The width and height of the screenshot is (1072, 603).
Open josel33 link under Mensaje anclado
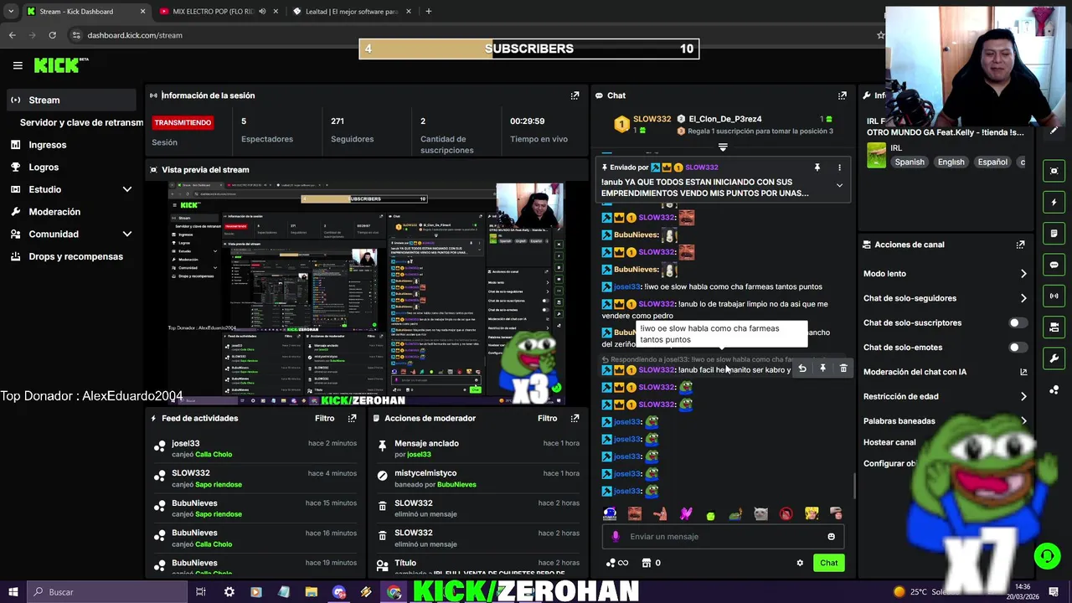[419, 455]
